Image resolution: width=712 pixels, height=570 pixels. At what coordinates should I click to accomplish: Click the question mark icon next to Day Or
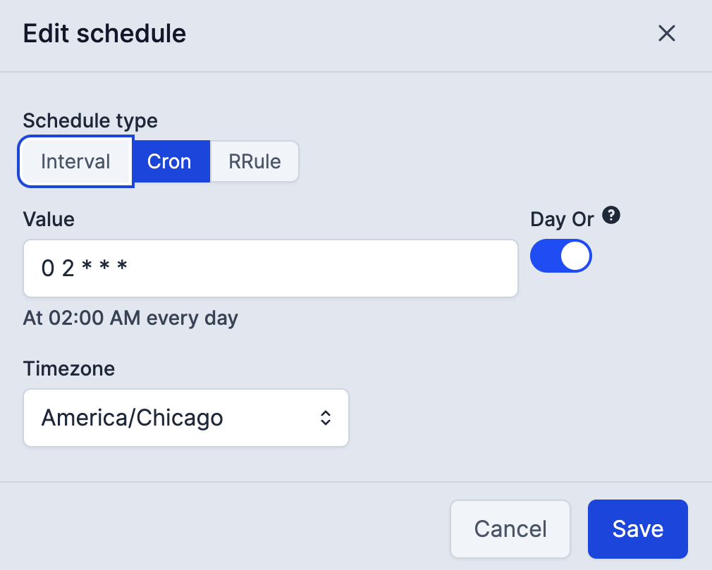pos(611,216)
